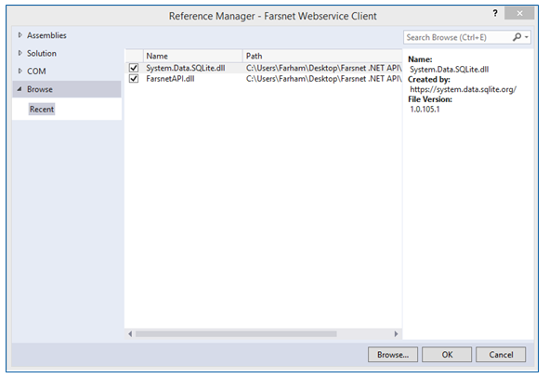Viewport: 549px width, 378px height.
Task: Click the search magnifier icon
Action: pyautogui.click(x=516, y=37)
